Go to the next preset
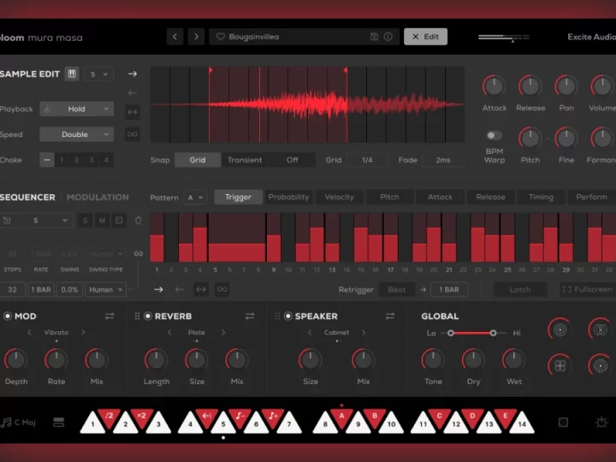Viewport: 616px width, 462px height. pyautogui.click(x=196, y=37)
